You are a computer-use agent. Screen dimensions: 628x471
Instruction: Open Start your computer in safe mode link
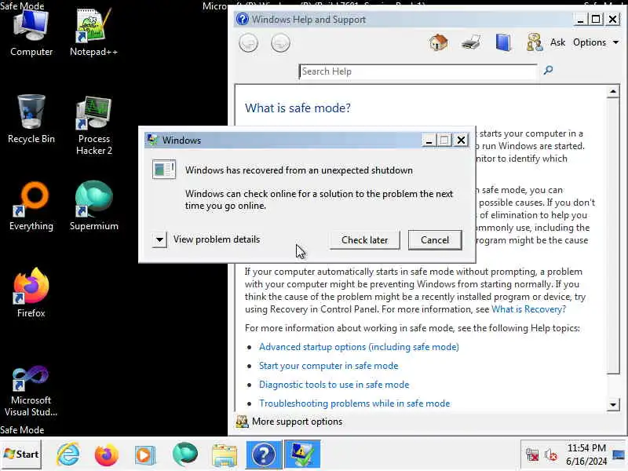[328, 366]
